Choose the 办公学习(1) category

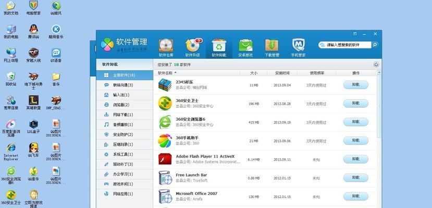click(125, 174)
